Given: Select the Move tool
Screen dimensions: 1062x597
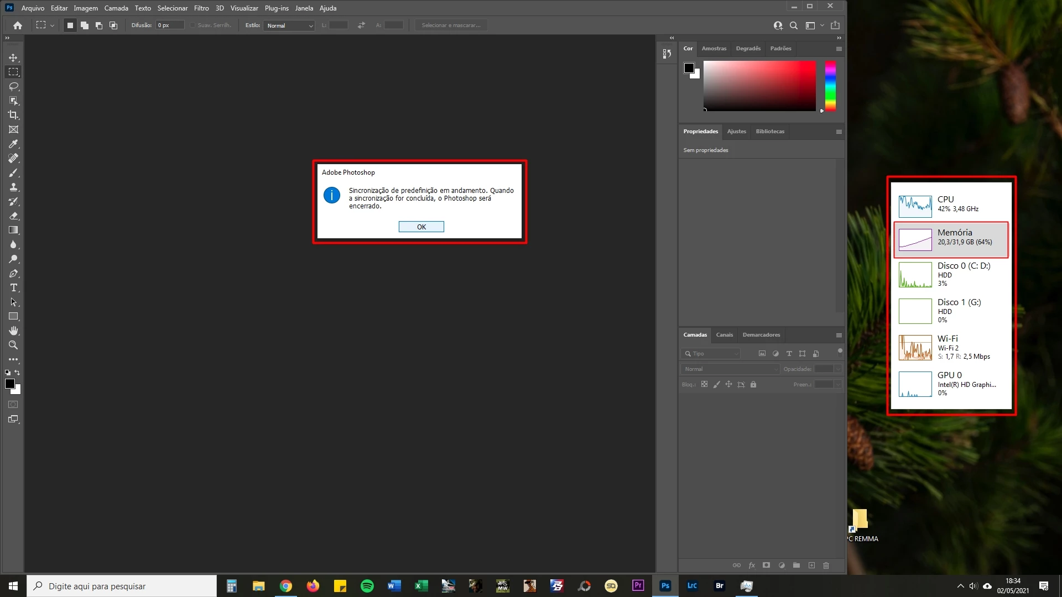Looking at the screenshot, I should coord(13,57).
